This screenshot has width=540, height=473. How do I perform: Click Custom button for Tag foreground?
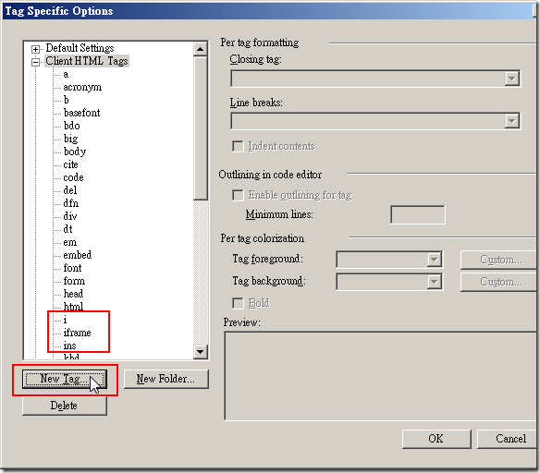pos(498,260)
